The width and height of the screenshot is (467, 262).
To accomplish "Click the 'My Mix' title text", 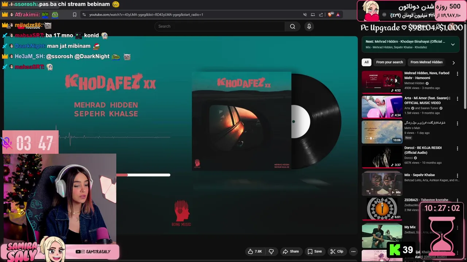I will (x=410, y=227).
